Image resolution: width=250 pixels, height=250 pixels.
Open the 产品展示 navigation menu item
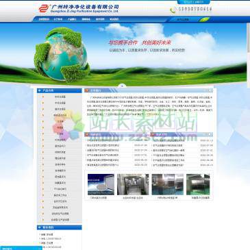coord(72,19)
